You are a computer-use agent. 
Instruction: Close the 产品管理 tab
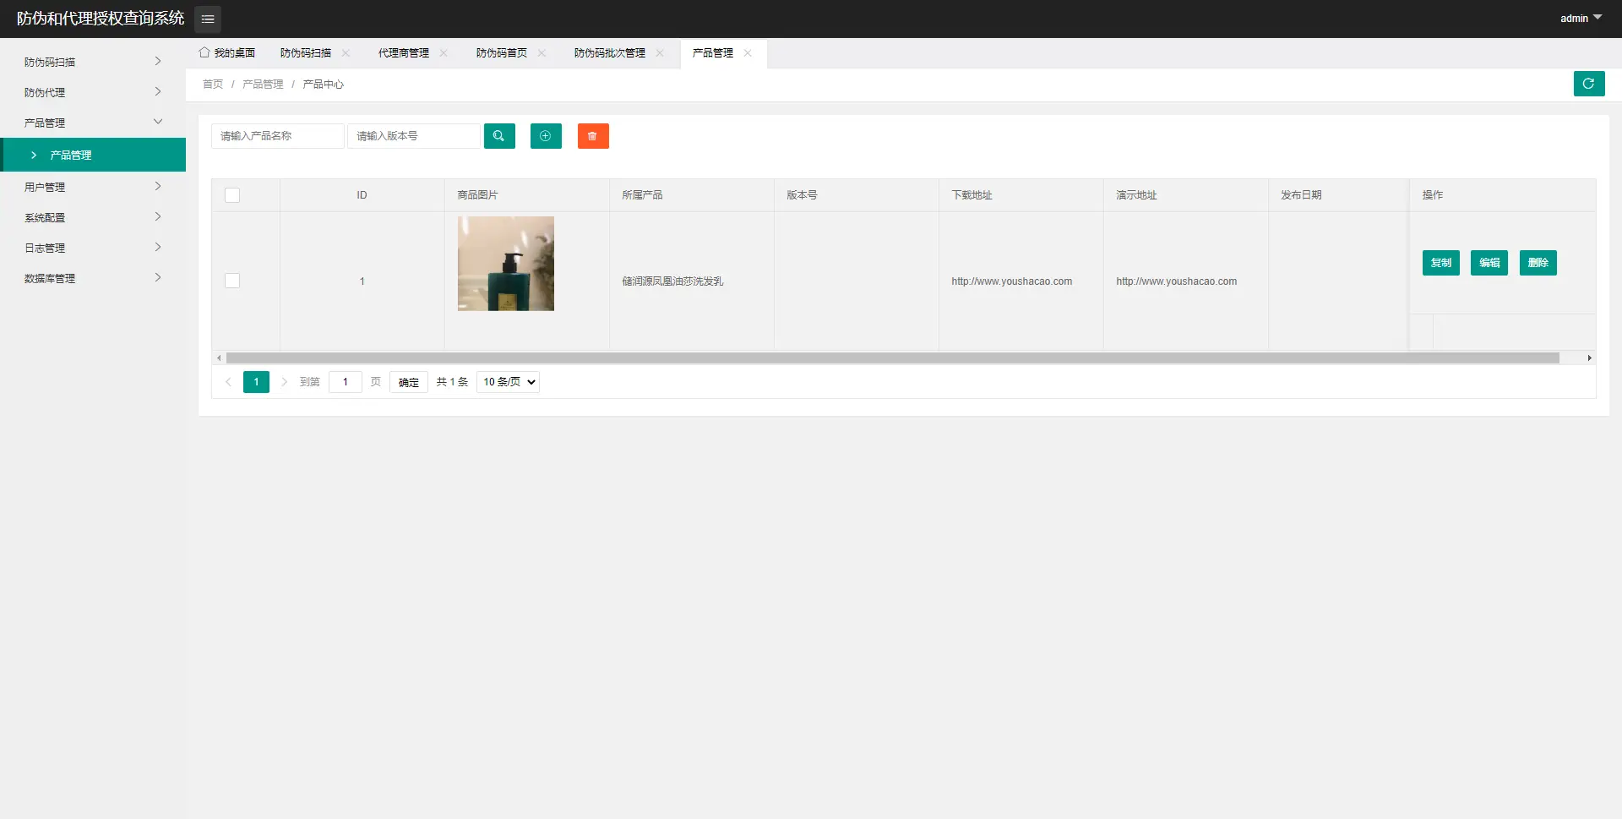coord(748,53)
